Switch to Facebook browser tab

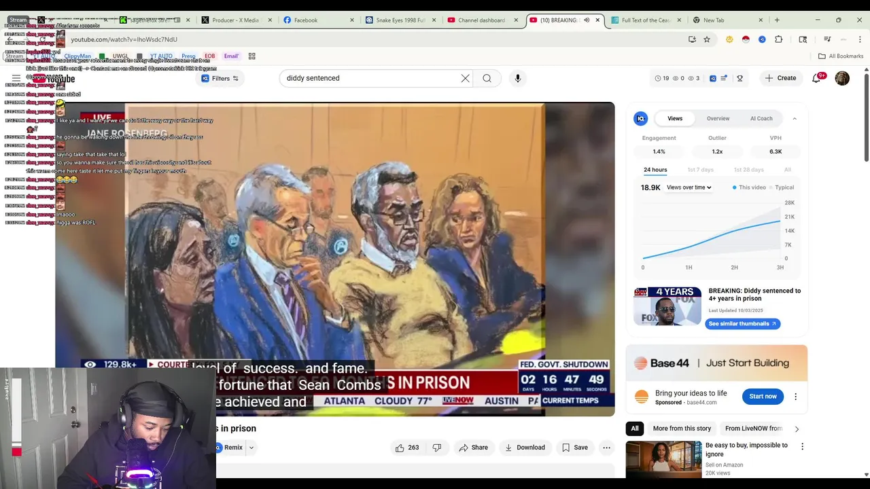tap(318, 20)
